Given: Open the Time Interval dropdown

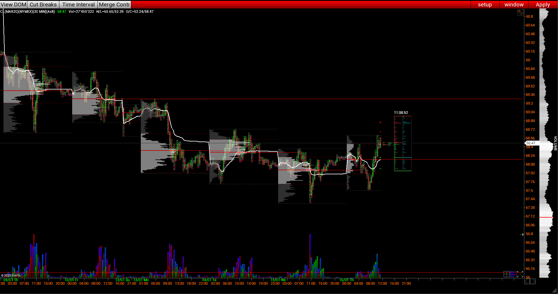Looking at the screenshot, I should [78, 4].
